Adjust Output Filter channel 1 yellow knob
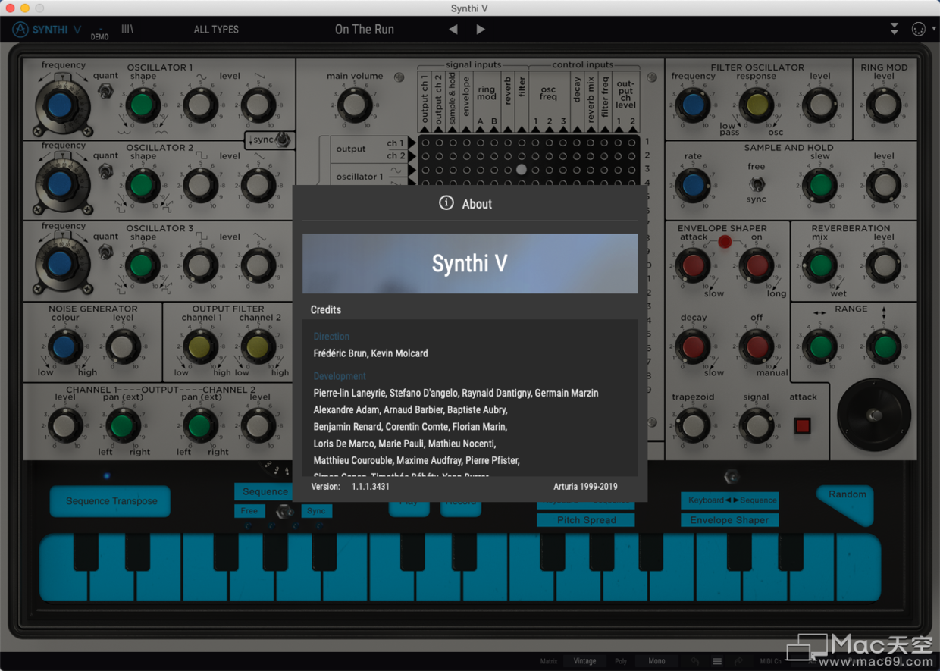The height and width of the screenshot is (671, 940). [x=199, y=346]
